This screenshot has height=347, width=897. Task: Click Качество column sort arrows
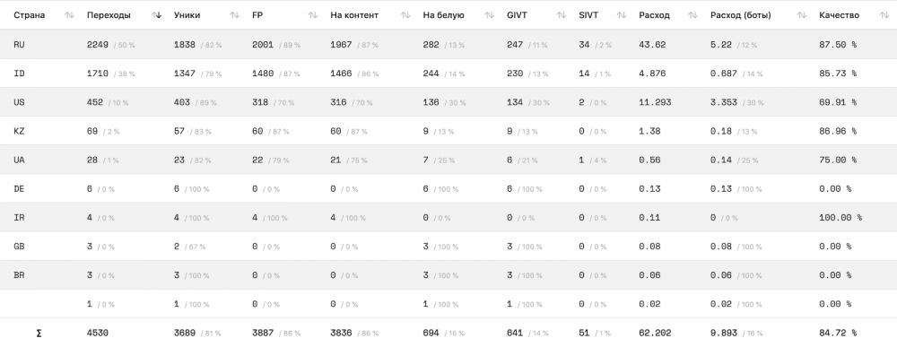[884, 15]
